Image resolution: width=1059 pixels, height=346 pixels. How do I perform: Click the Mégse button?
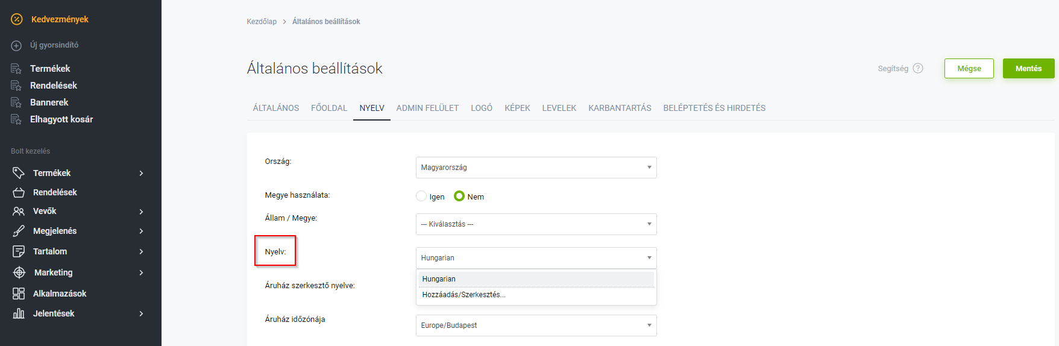(969, 68)
